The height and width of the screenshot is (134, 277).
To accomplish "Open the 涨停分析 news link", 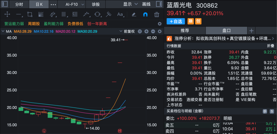I will 223,39.
